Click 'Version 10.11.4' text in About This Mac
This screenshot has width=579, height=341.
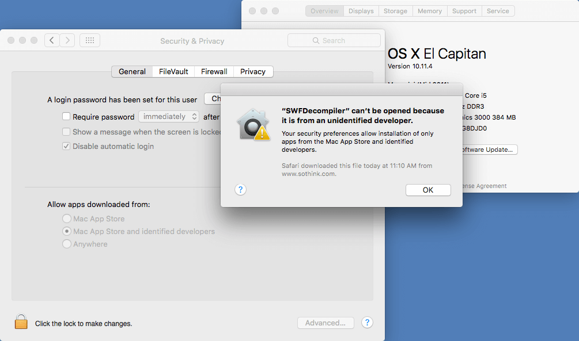coord(410,66)
